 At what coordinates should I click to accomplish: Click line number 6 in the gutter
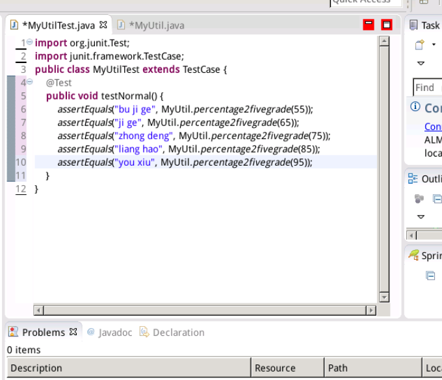23,109
